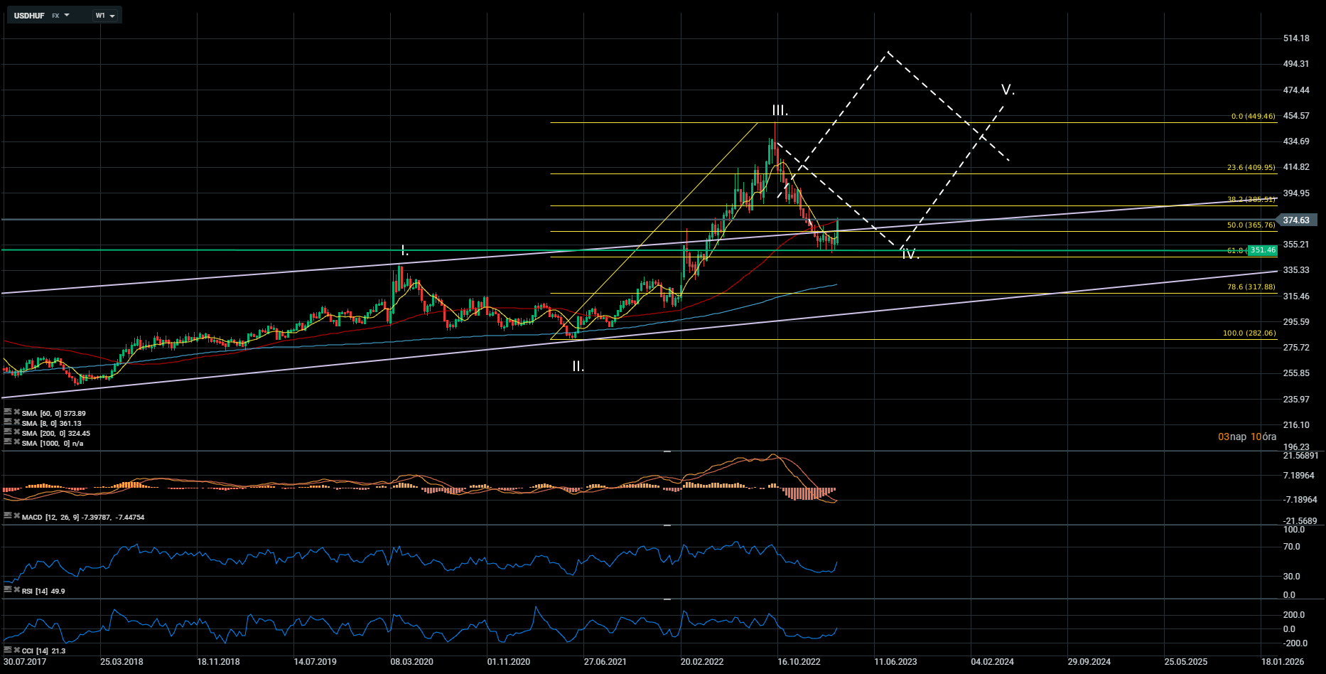
Task: Click the Fibonacci 78.6 (317.88) level label
Action: click(1251, 287)
